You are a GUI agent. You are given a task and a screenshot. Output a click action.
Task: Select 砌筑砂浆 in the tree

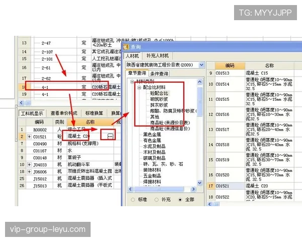(x=159, y=99)
